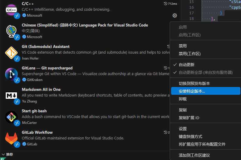Click line number 18 in the editor gutter
Screen dimensions: 241x160
point(191,19)
